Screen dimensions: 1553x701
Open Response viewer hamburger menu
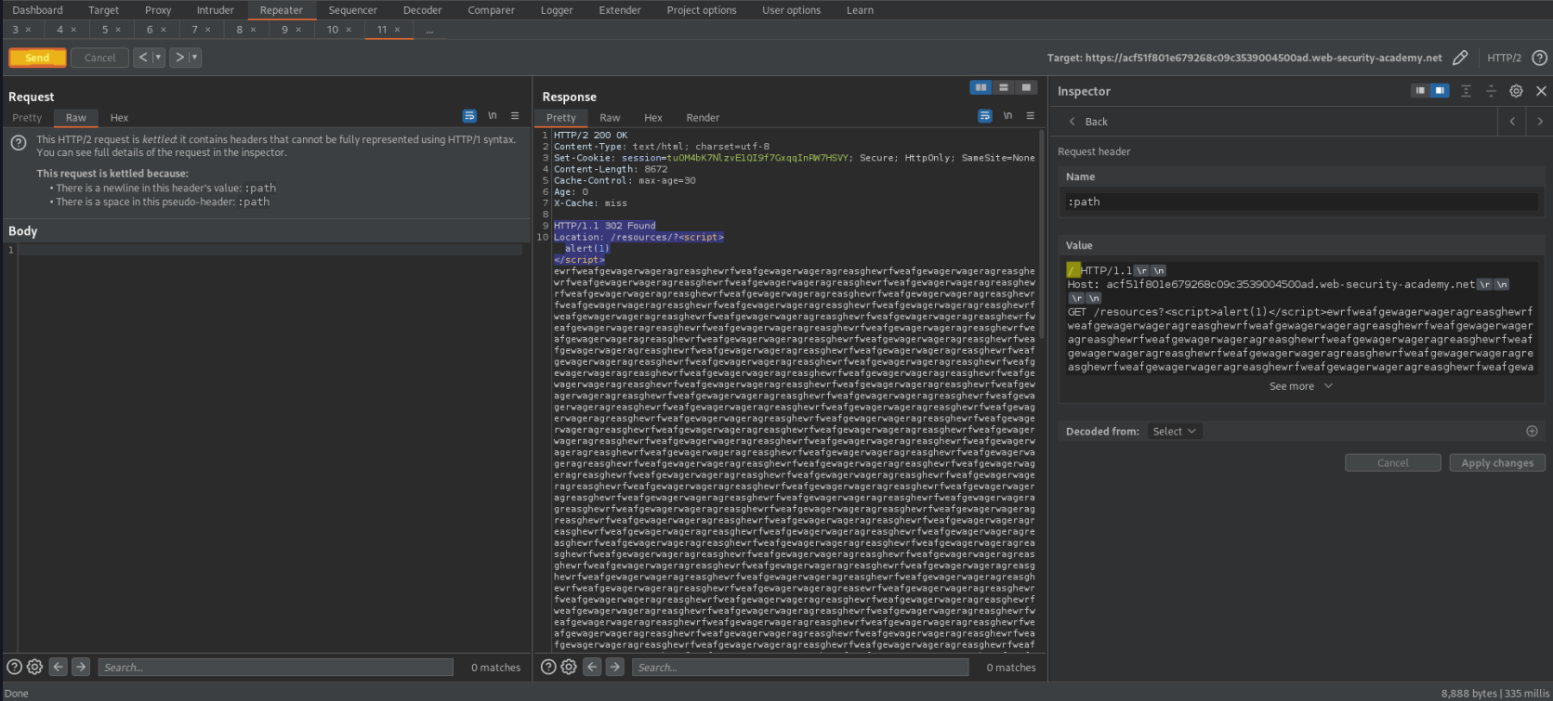[x=1030, y=116]
